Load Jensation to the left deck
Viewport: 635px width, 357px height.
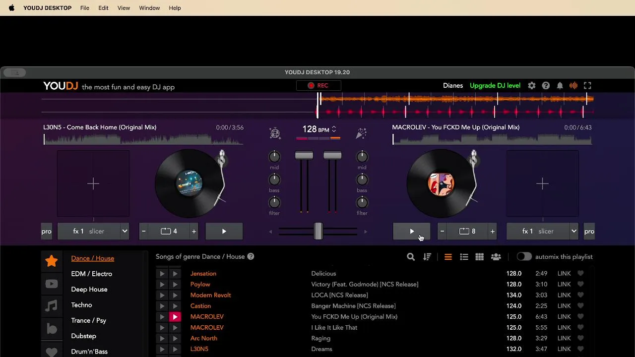click(x=162, y=274)
